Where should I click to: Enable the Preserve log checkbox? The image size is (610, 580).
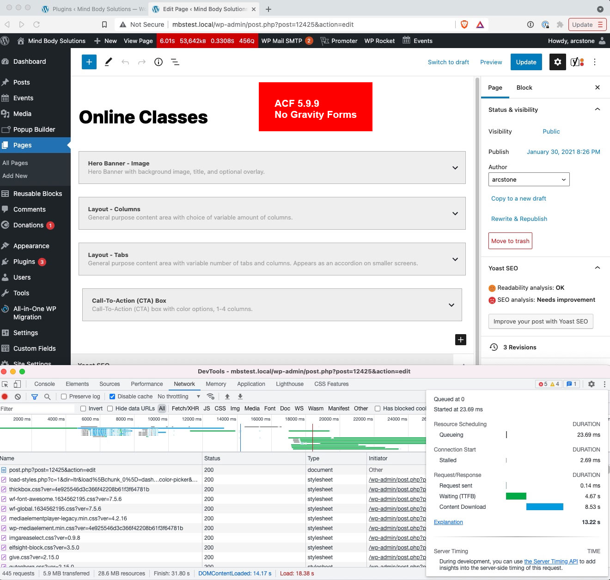tap(63, 396)
